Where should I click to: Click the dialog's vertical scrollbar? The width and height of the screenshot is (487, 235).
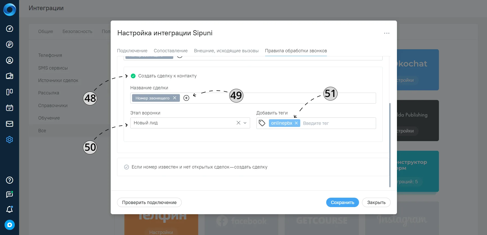click(x=390, y=145)
